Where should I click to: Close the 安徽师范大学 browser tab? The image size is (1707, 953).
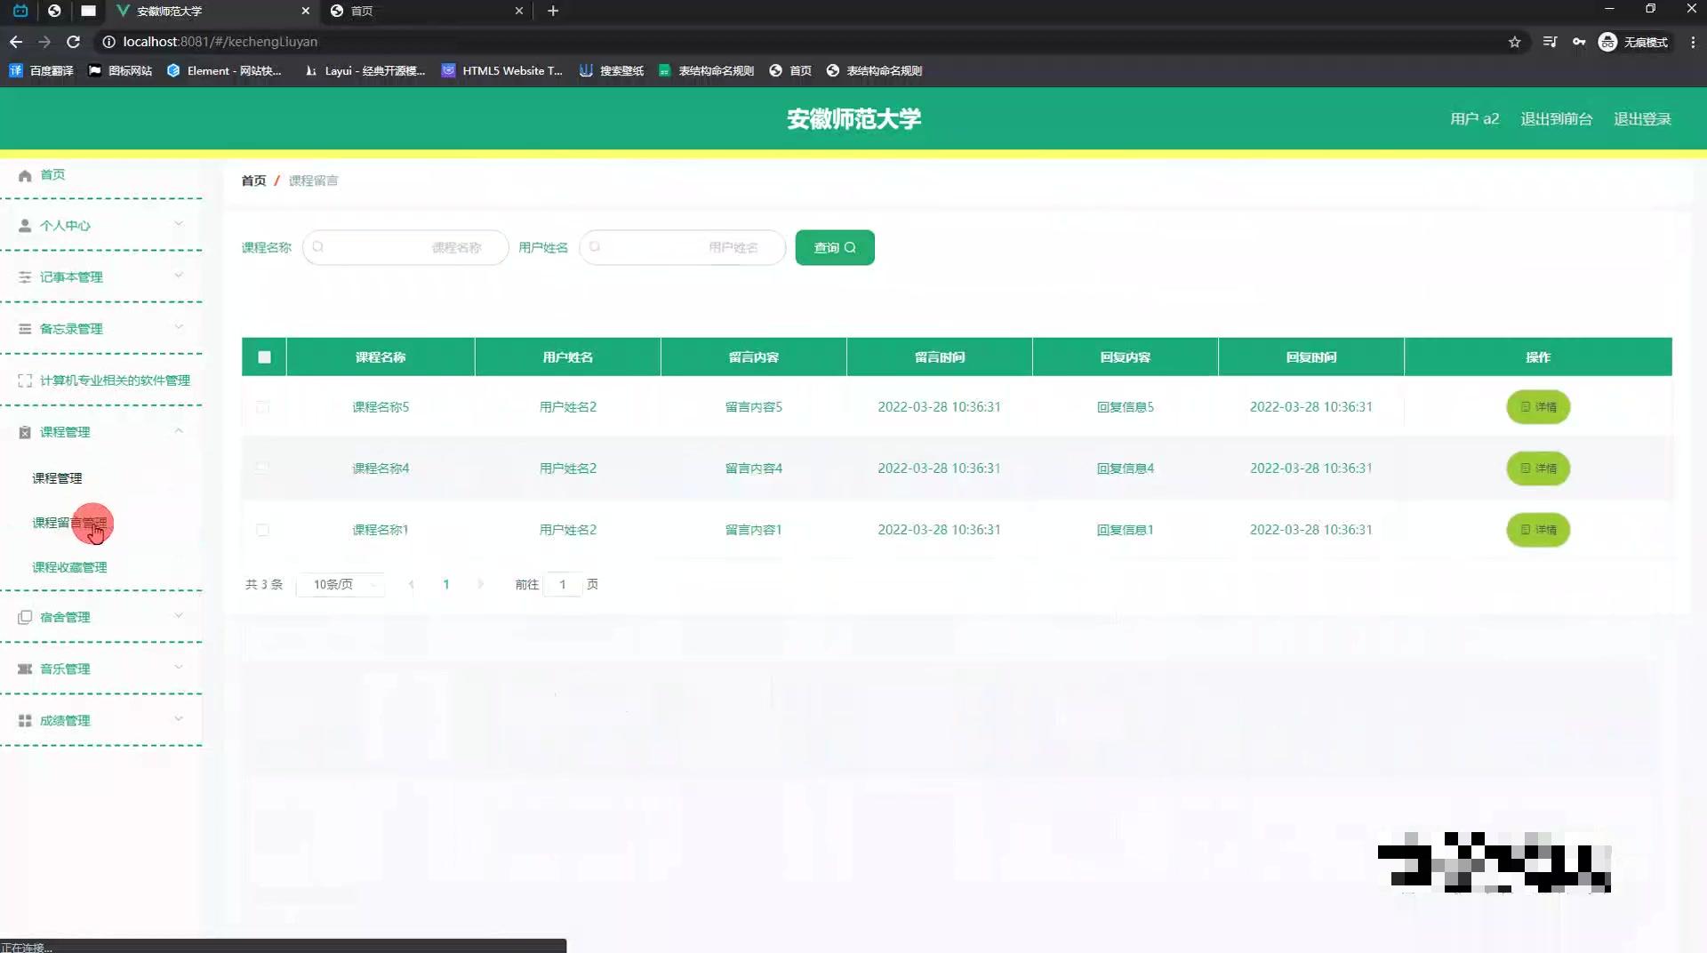coord(305,11)
